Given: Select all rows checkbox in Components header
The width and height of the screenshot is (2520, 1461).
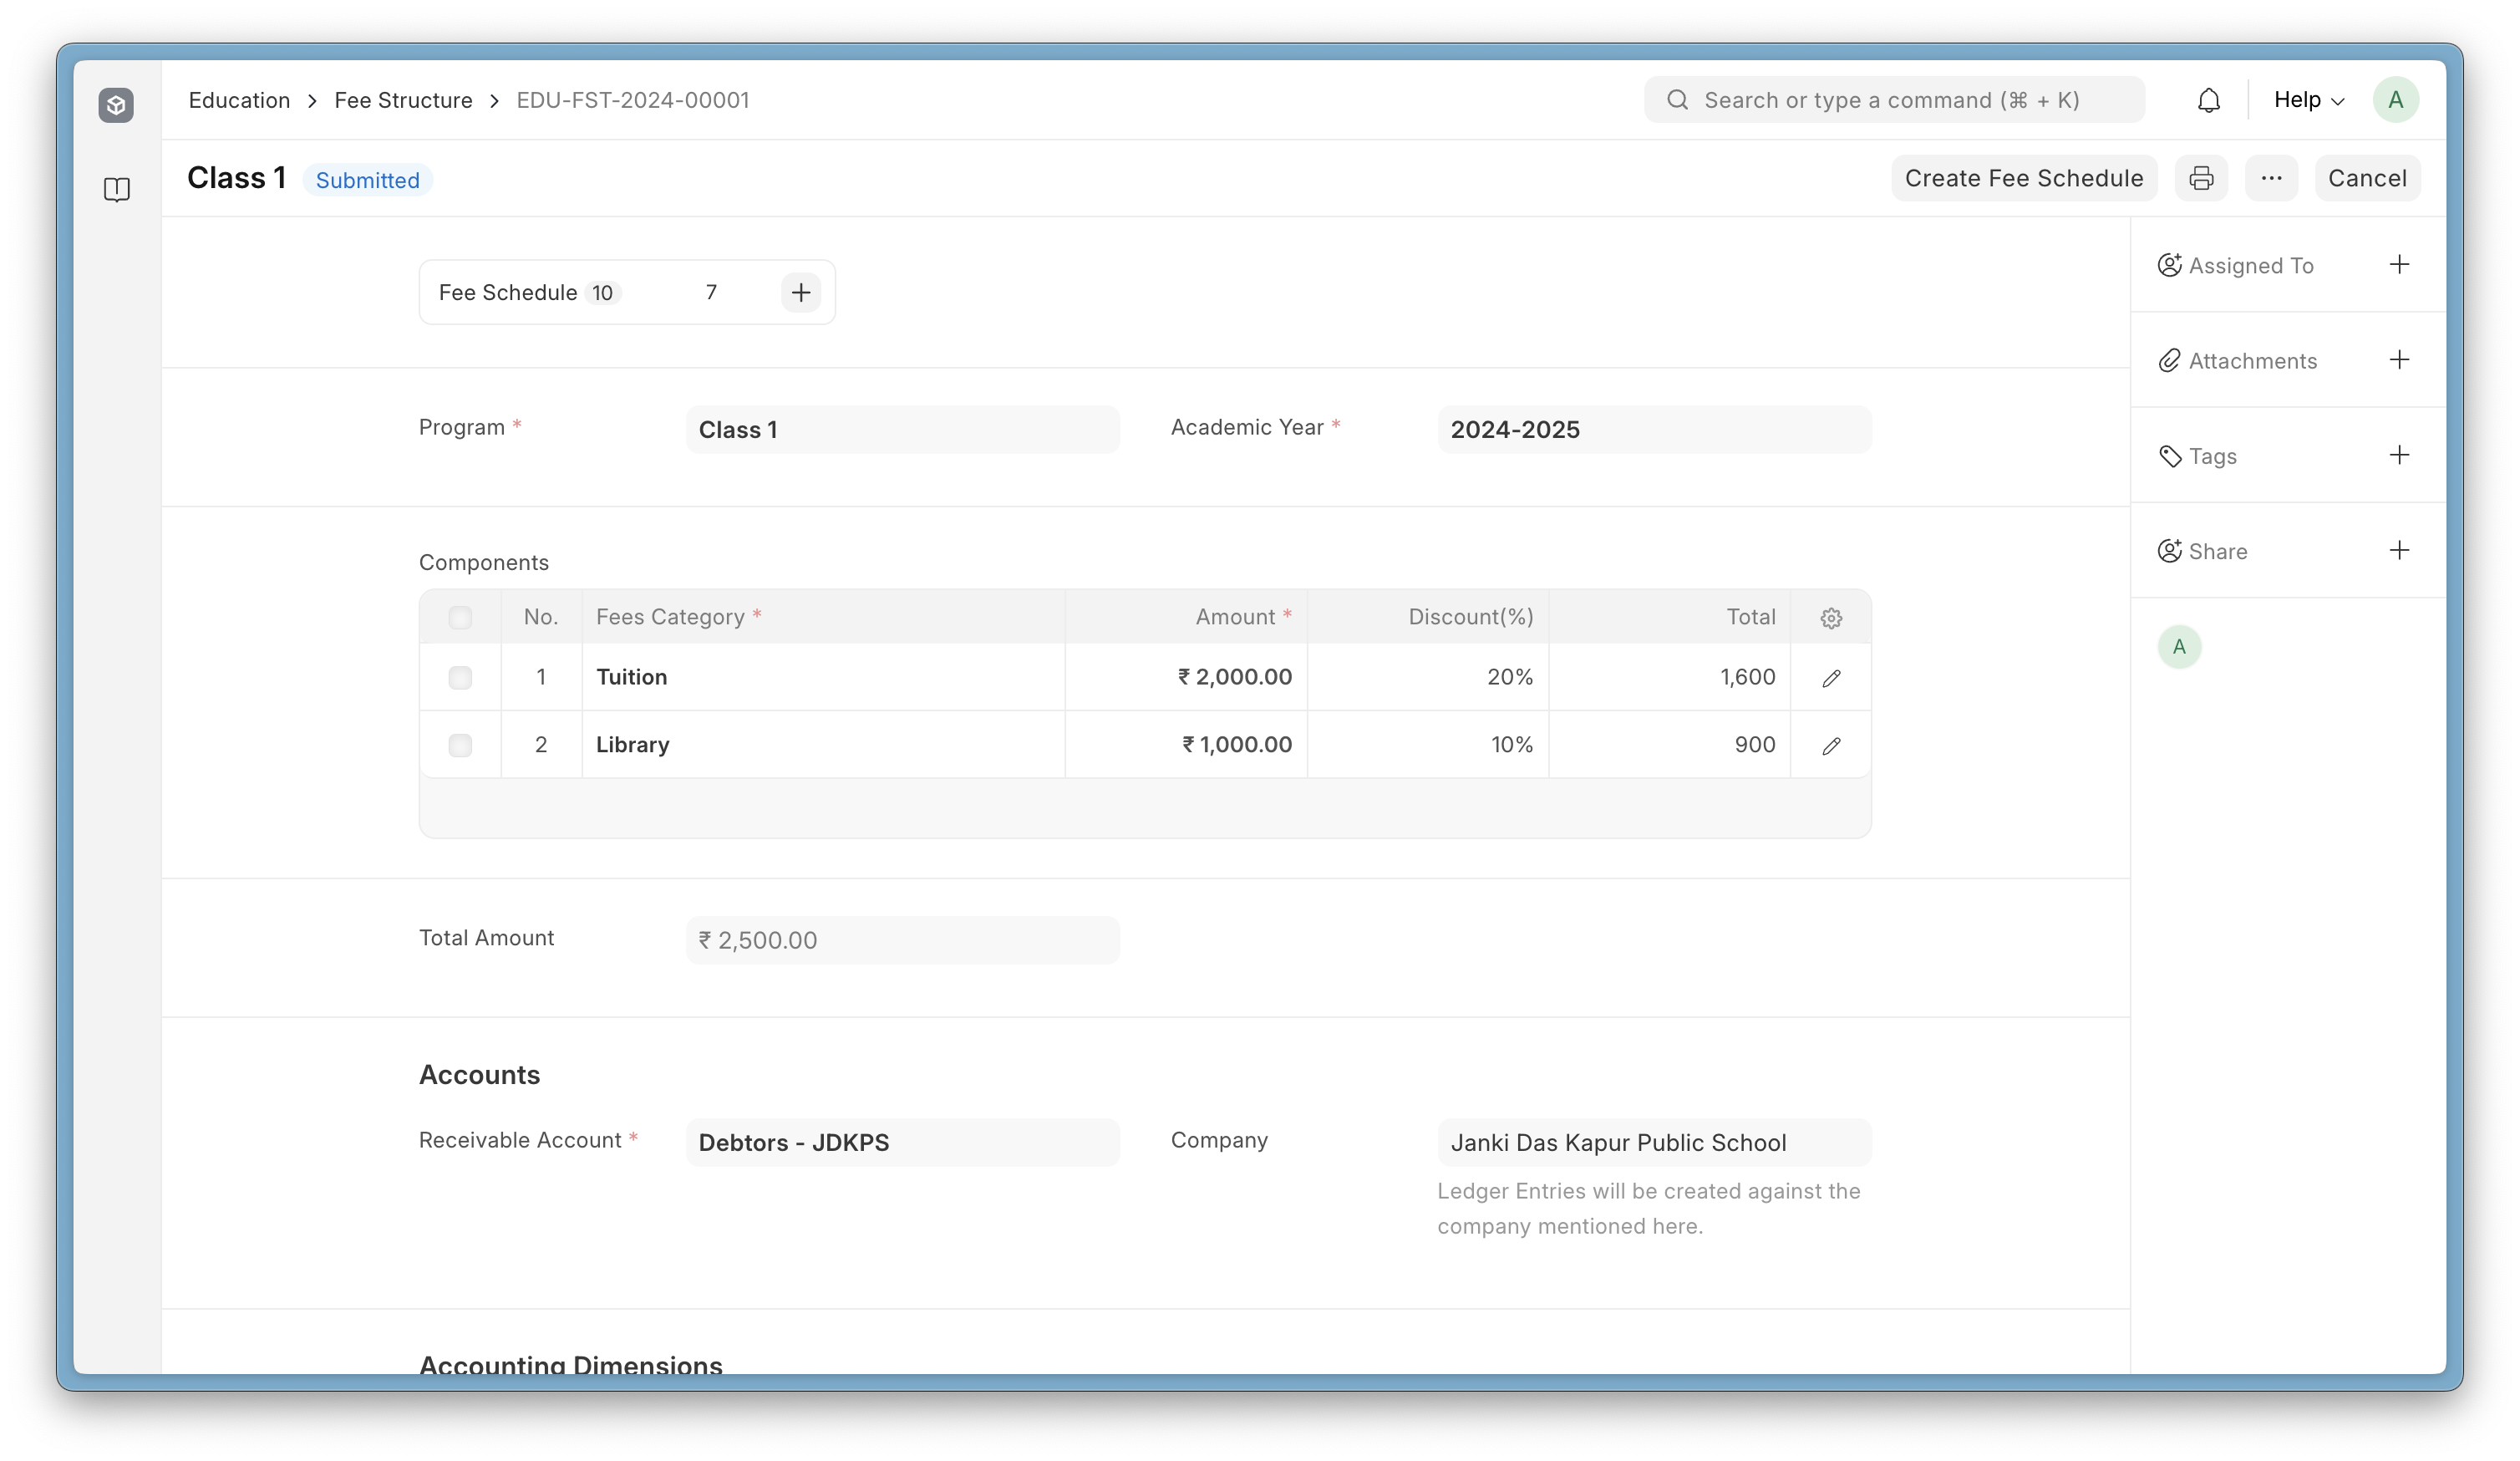Looking at the screenshot, I should pos(460,617).
